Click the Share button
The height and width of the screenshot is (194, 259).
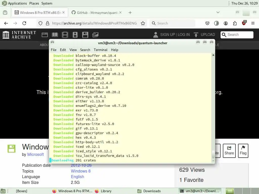click(x=229, y=151)
